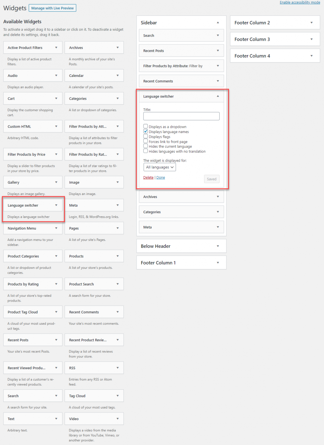Expand the Custom HTML widget arrow
This screenshot has height=445, width=324.
coord(56,127)
